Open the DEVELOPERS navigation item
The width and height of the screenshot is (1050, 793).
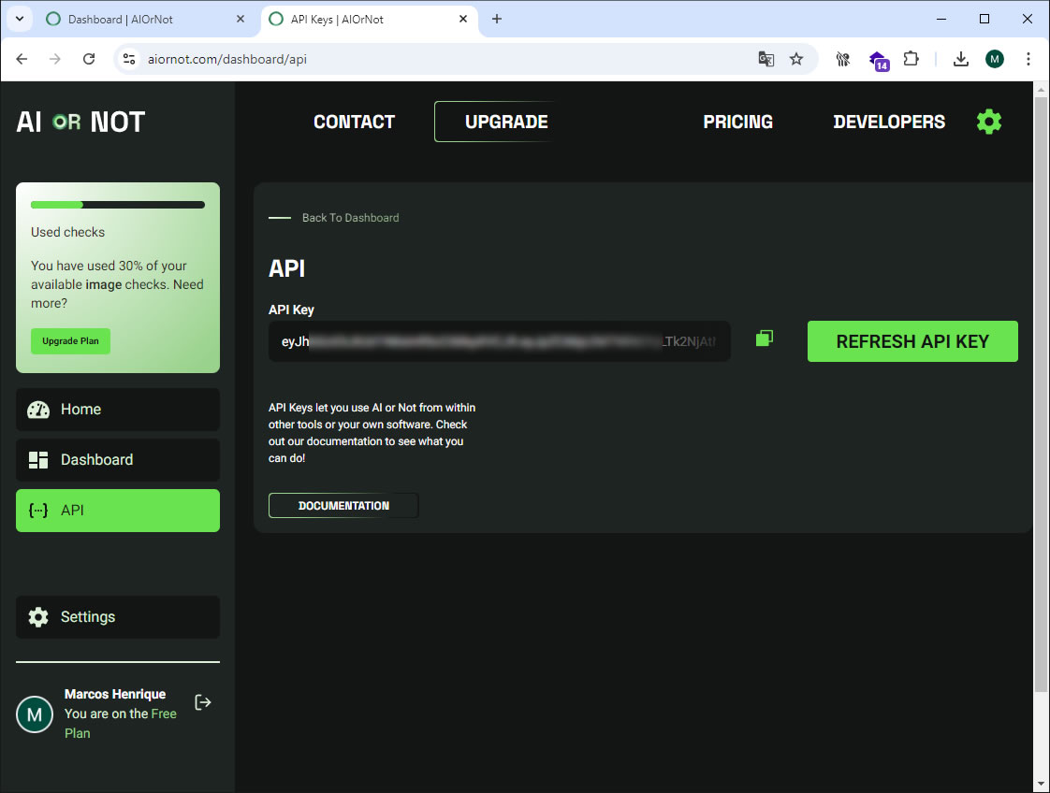click(889, 122)
